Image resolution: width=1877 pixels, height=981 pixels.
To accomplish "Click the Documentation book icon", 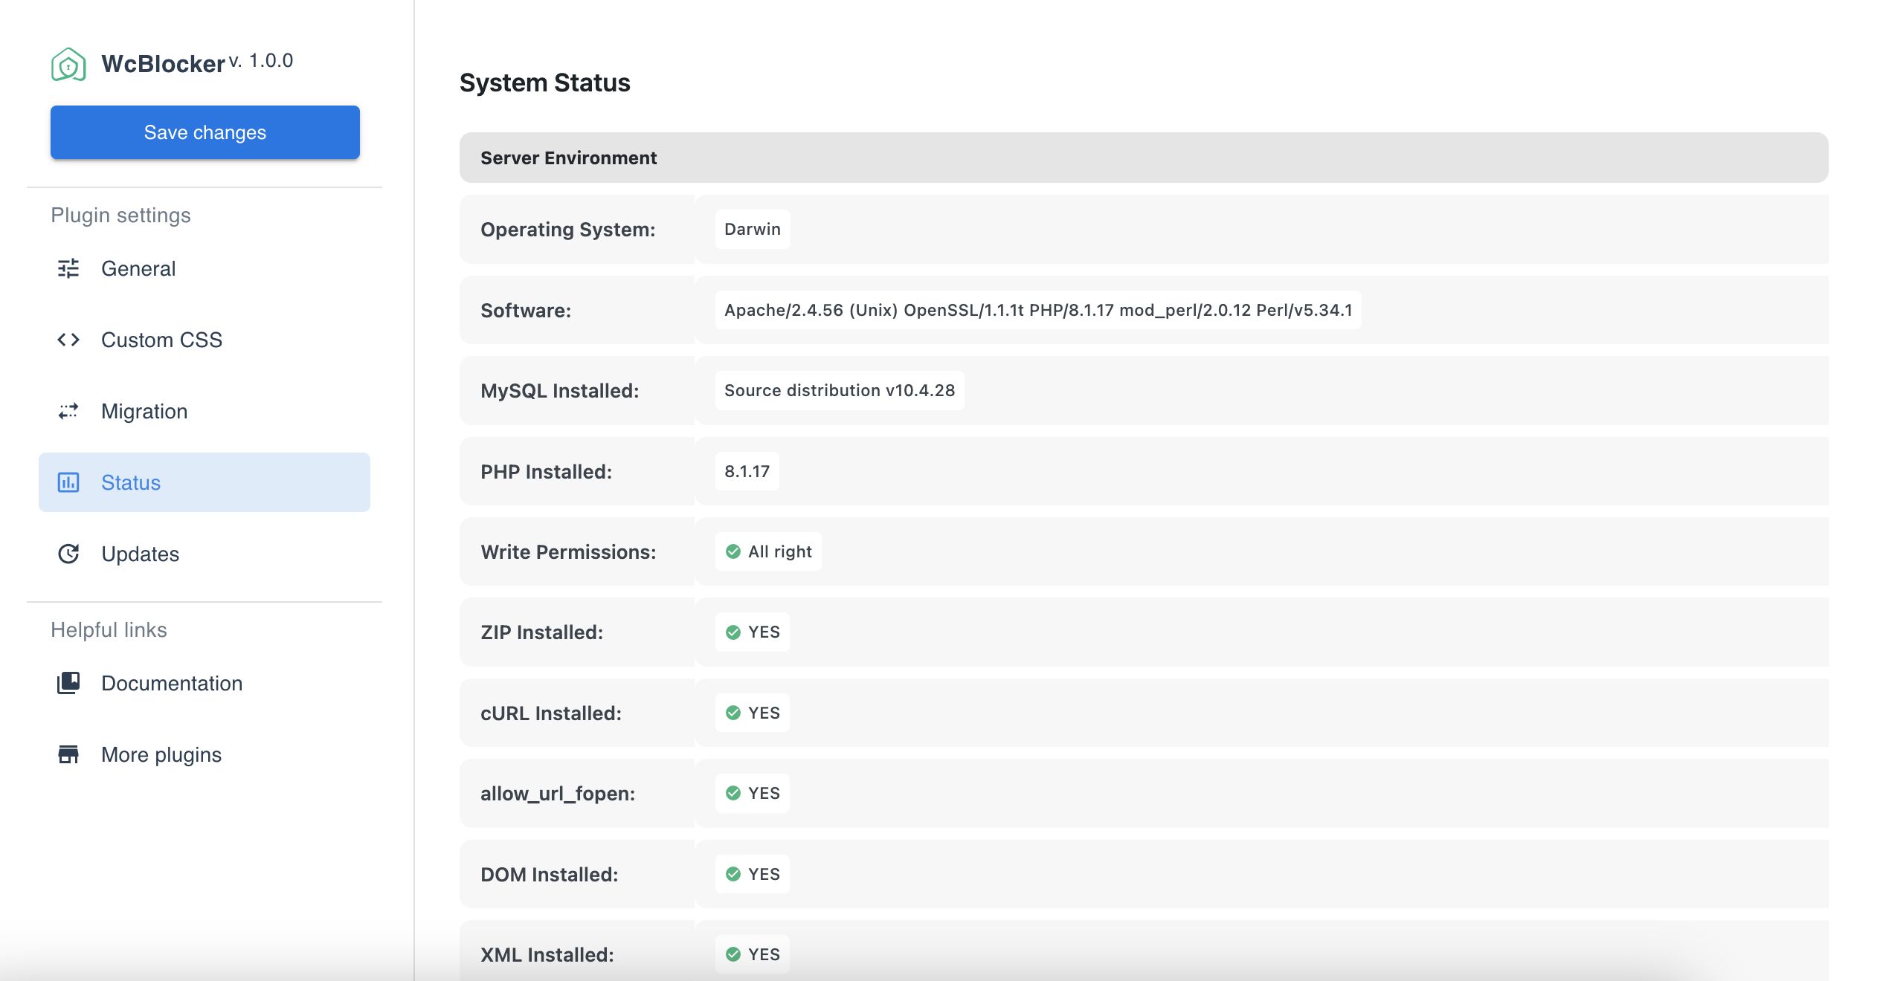I will (x=68, y=683).
